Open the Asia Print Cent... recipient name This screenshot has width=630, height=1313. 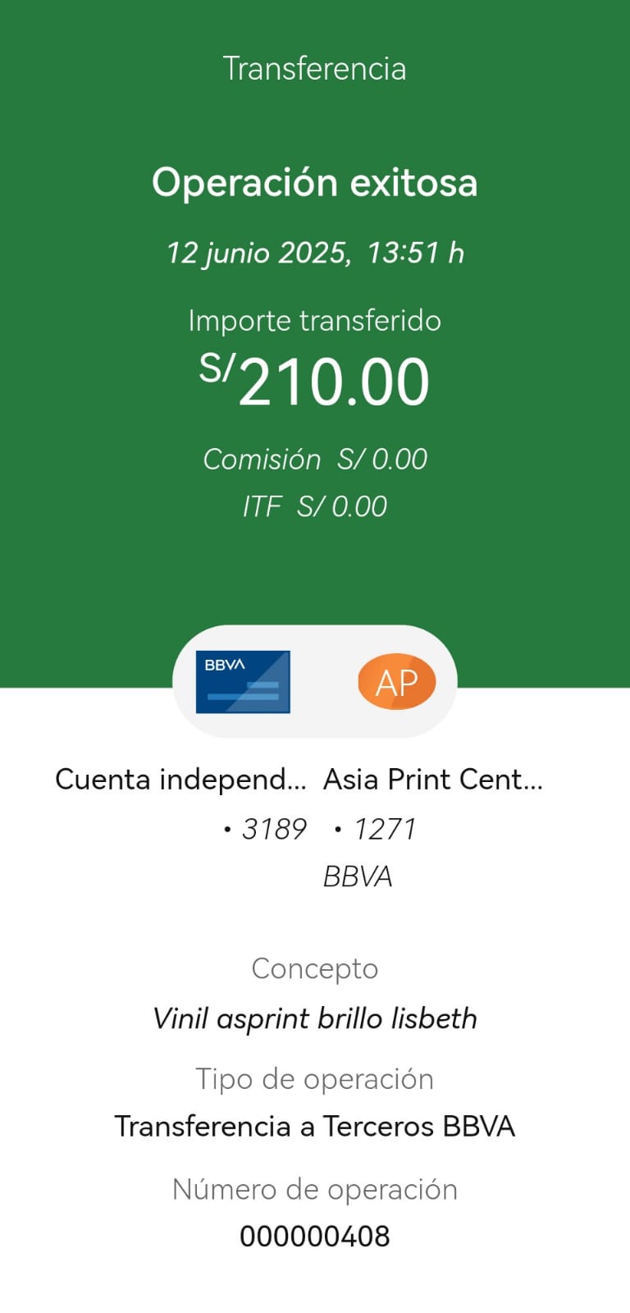coord(433,780)
